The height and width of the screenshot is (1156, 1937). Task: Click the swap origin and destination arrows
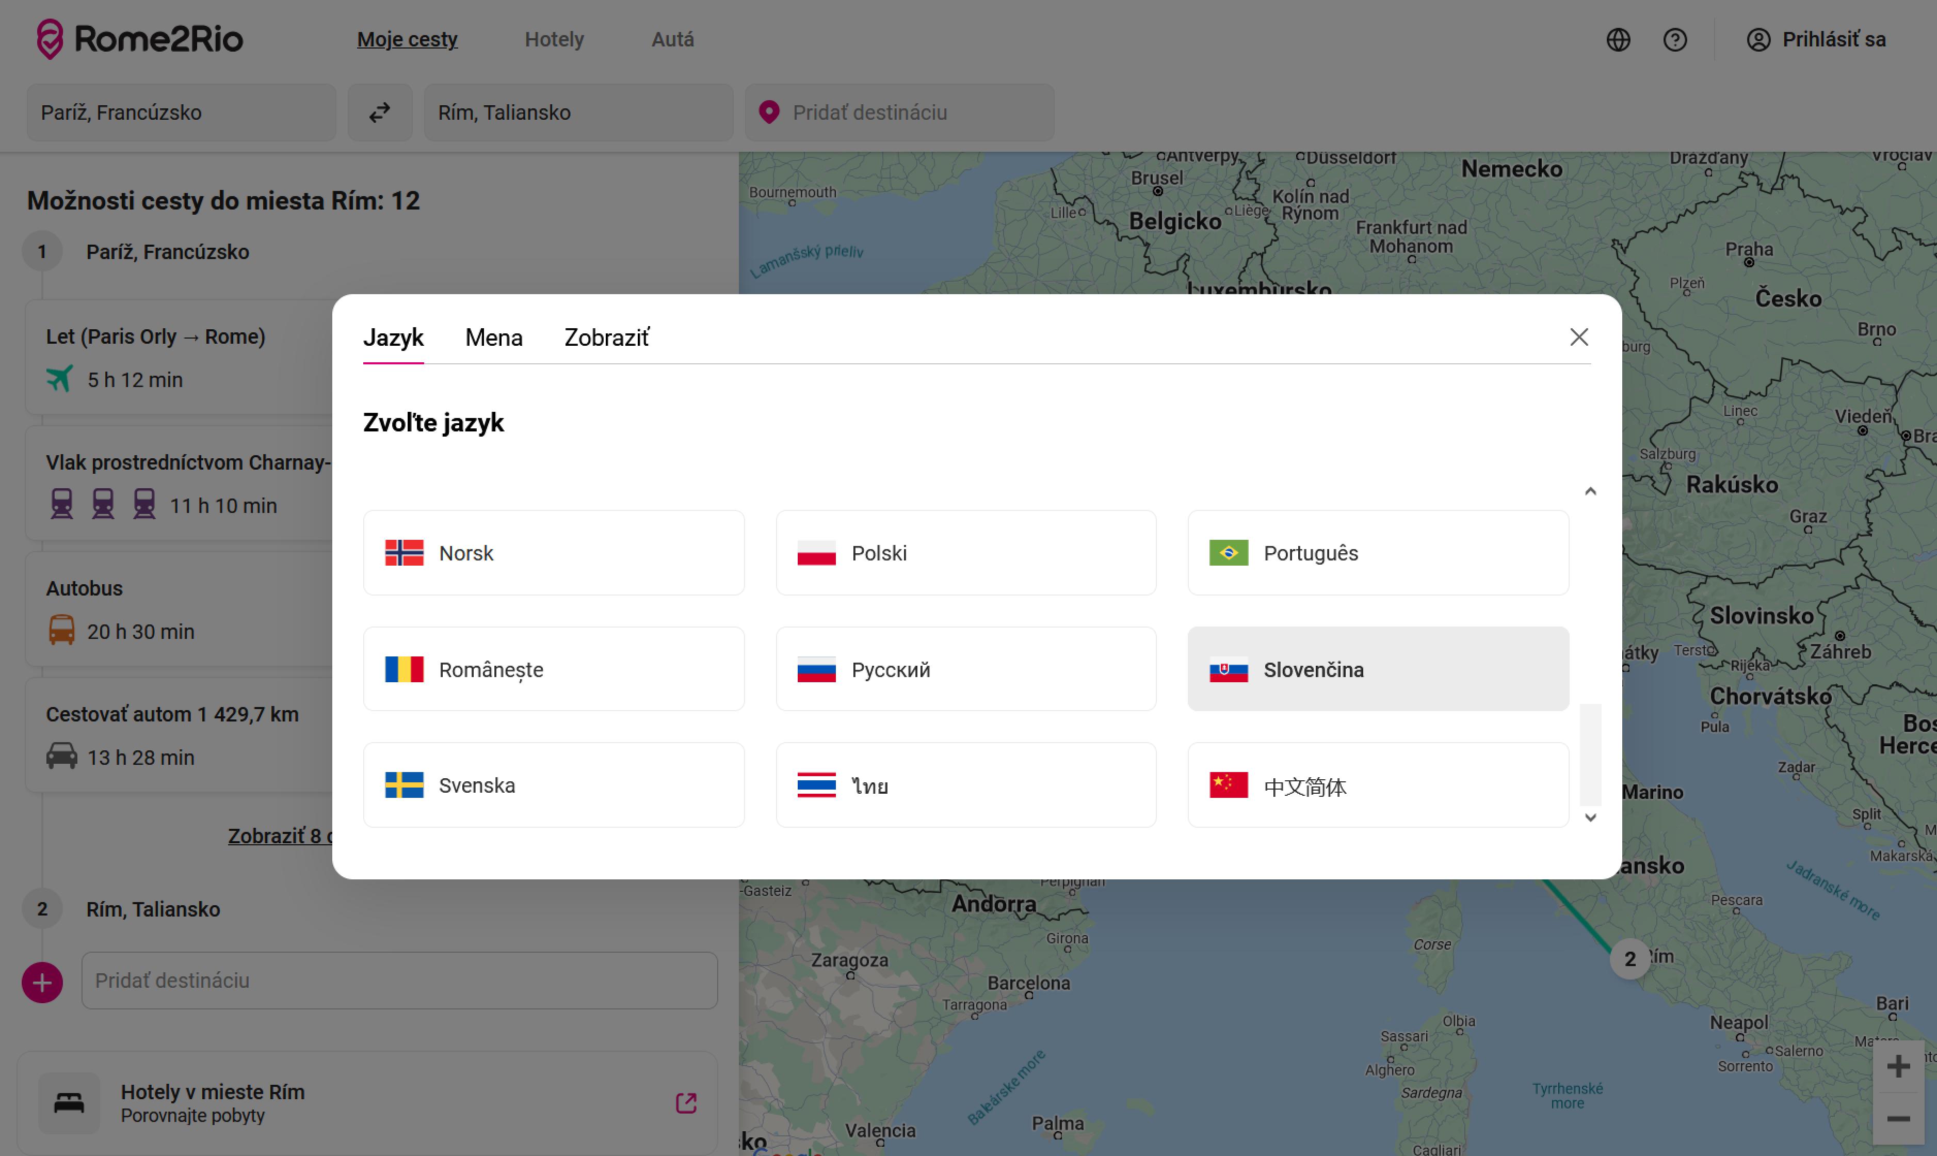click(379, 113)
